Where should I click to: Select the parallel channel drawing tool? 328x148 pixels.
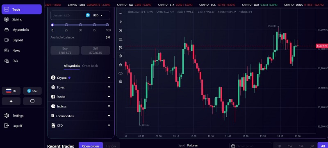pyautogui.click(x=121, y=22)
